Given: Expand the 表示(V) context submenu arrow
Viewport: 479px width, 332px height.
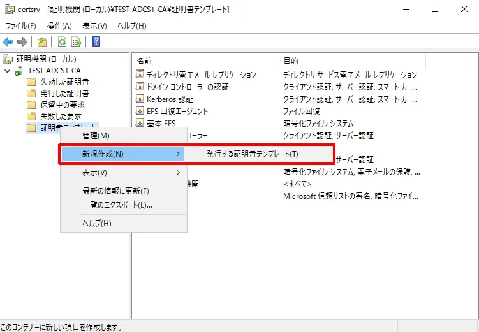Looking at the screenshot, I should click(179, 173).
